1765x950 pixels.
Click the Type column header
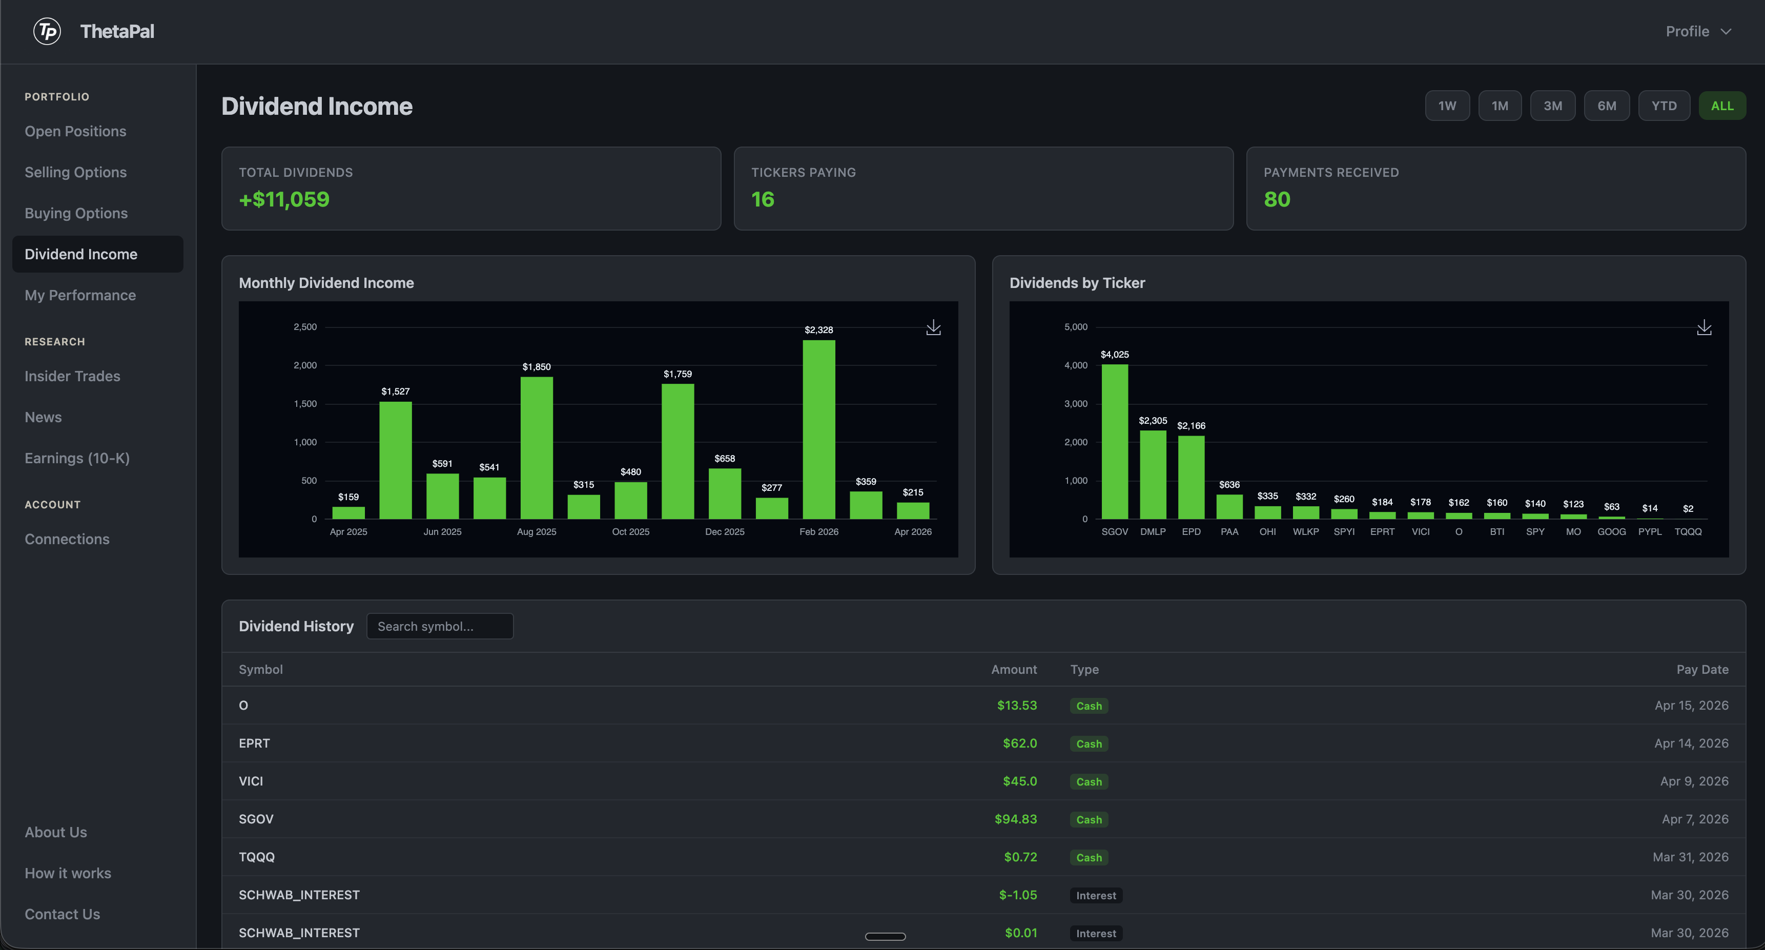pyautogui.click(x=1084, y=669)
